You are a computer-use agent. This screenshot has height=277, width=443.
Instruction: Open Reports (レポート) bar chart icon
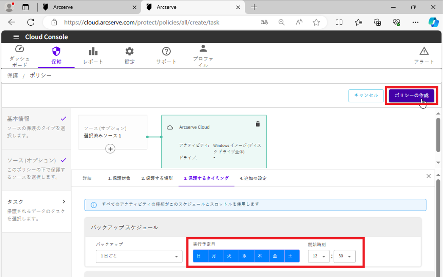click(x=93, y=52)
